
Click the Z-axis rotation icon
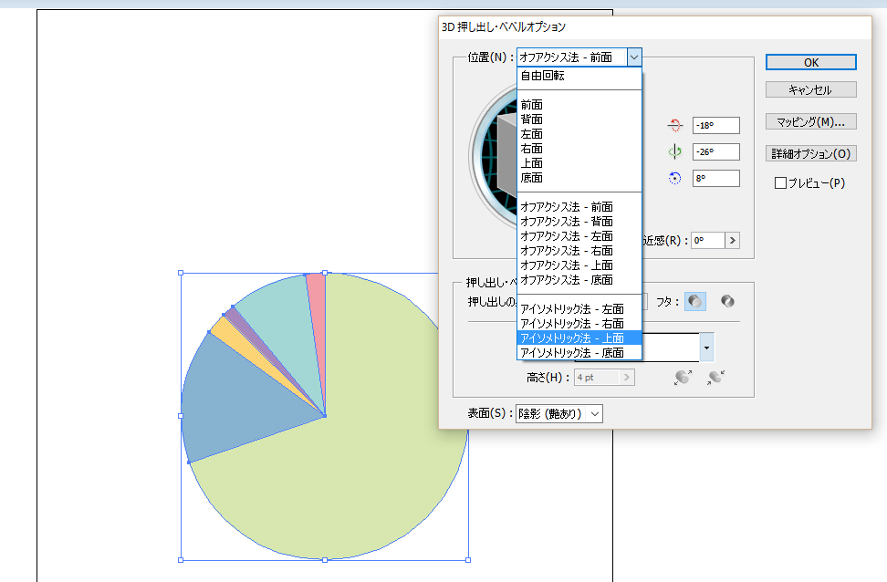click(675, 179)
